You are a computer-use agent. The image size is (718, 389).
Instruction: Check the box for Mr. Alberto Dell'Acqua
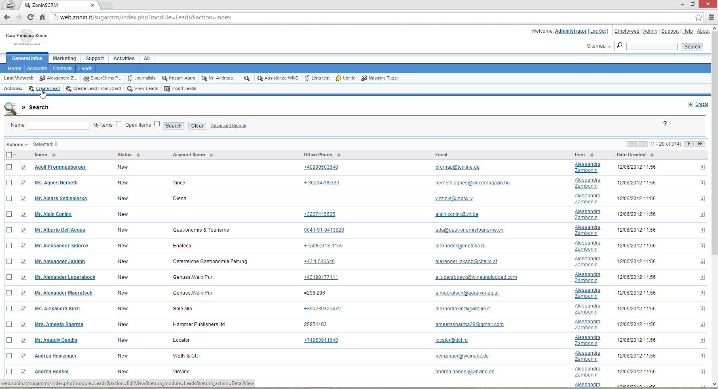[x=9, y=230]
